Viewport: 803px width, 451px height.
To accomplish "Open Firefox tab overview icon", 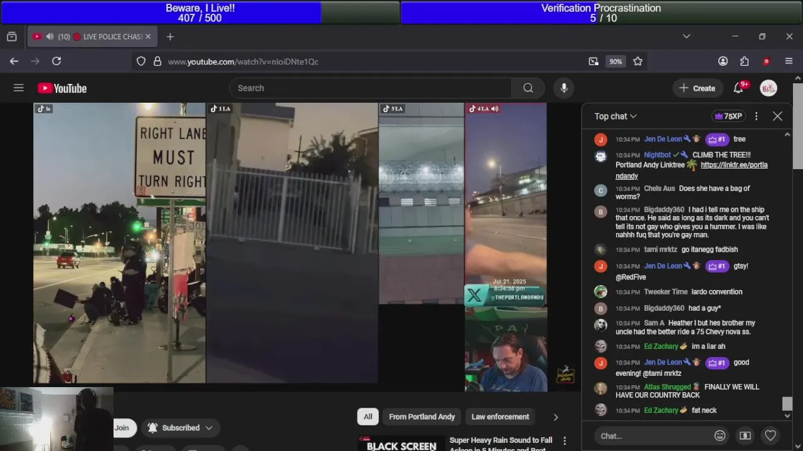I will (12, 36).
